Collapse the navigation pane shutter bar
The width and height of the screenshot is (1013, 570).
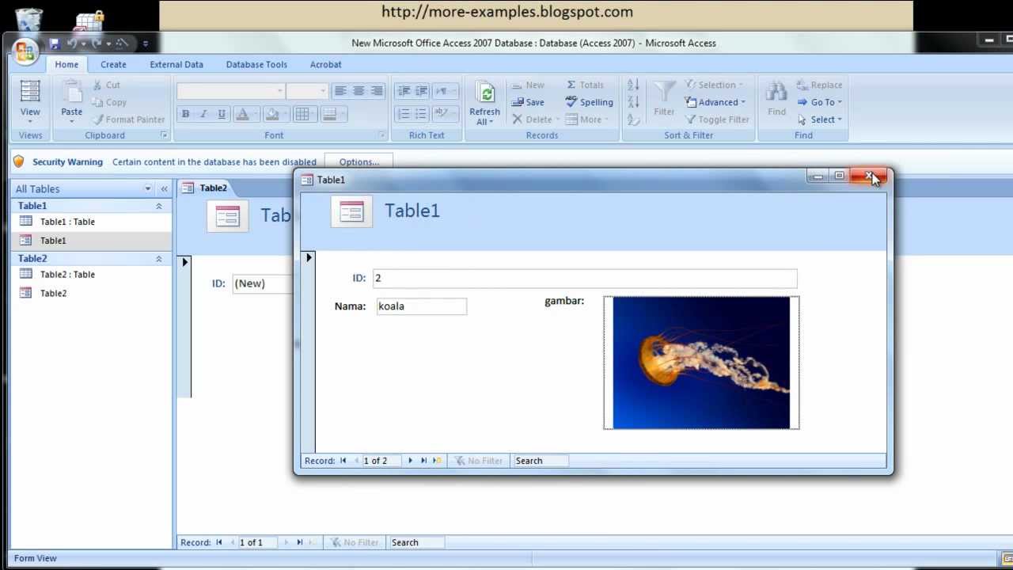164,189
